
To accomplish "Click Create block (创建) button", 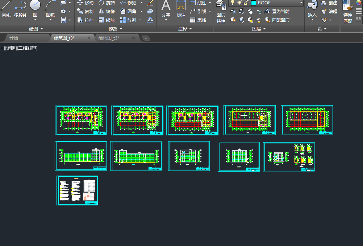I will coord(329,3).
